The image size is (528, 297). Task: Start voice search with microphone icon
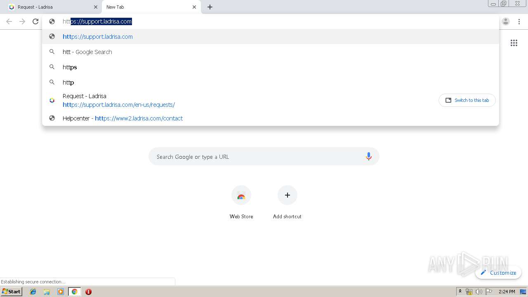pos(369,157)
